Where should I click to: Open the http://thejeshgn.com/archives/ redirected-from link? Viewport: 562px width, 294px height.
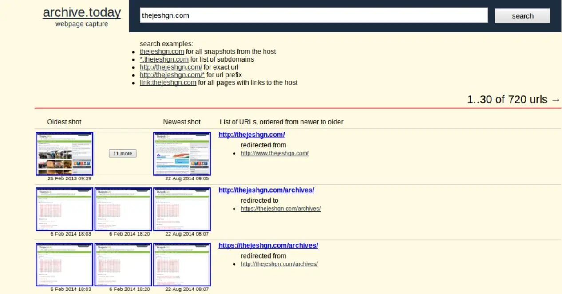point(279,264)
